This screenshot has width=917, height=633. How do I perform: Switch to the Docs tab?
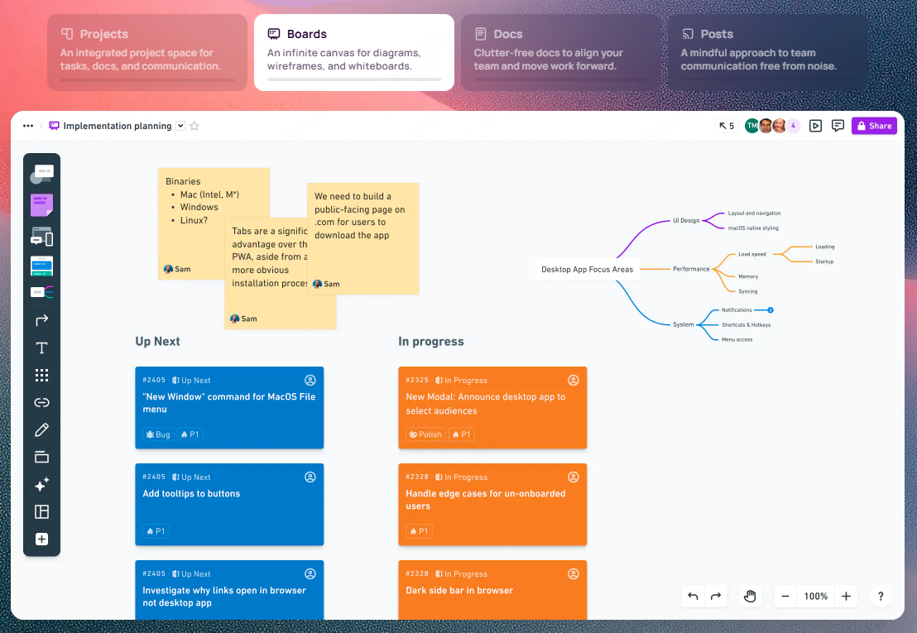pyautogui.click(x=561, y=52)
